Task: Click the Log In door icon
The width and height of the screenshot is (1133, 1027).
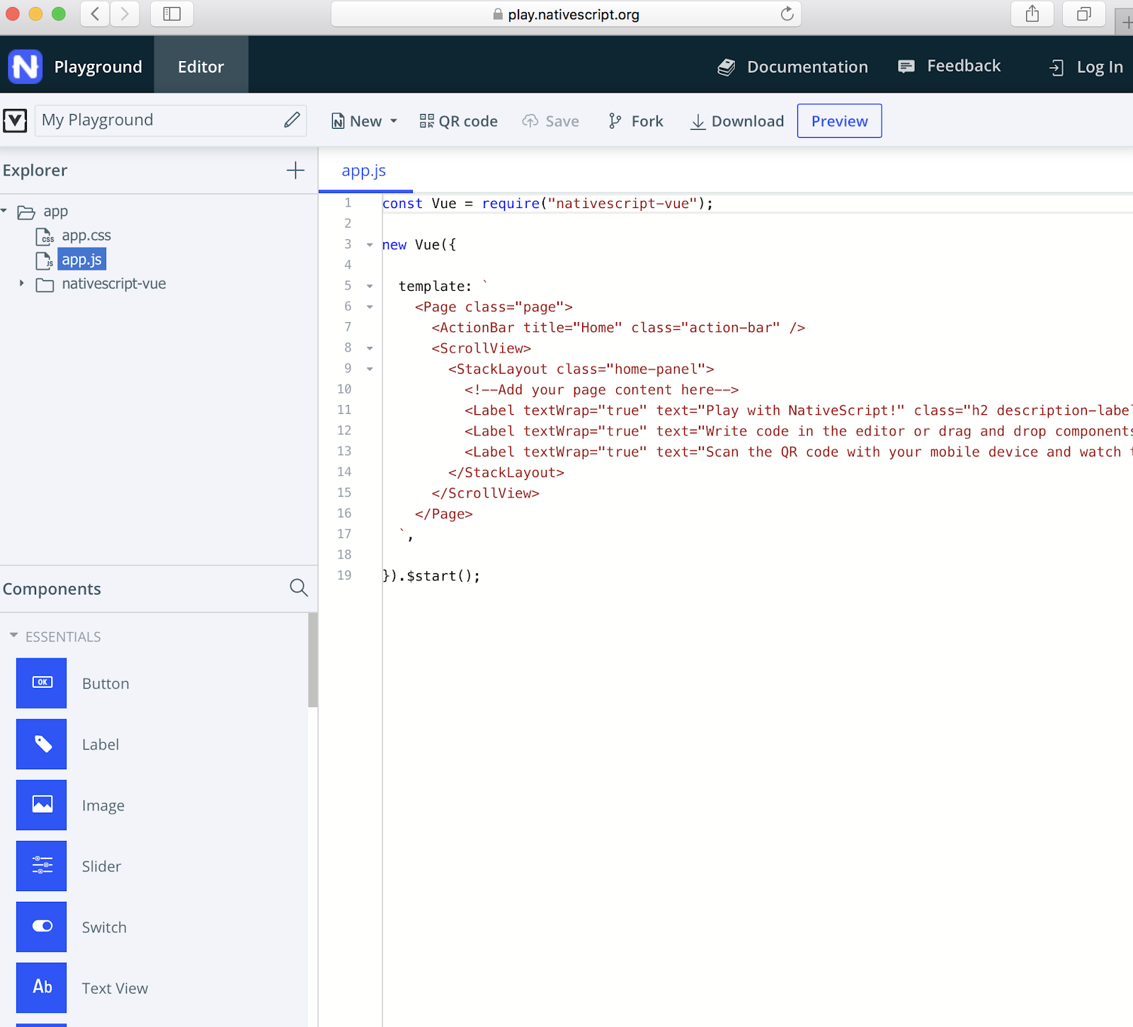Action: [x=1057, y=67]
